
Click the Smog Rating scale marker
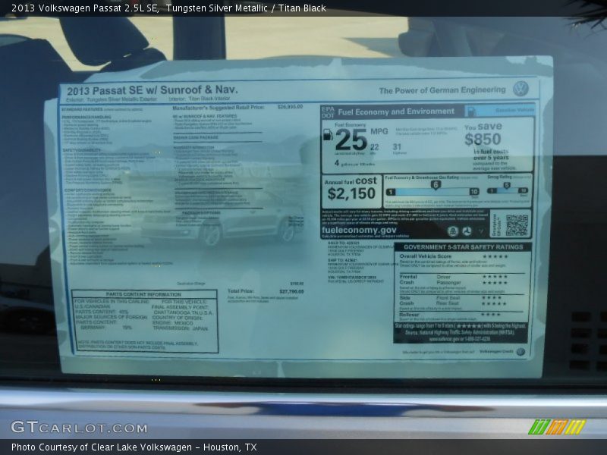[x=507, y=186]
